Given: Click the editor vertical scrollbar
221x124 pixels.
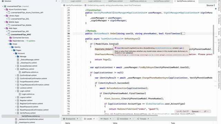Looking at the screenshot, I should point(213,40).
